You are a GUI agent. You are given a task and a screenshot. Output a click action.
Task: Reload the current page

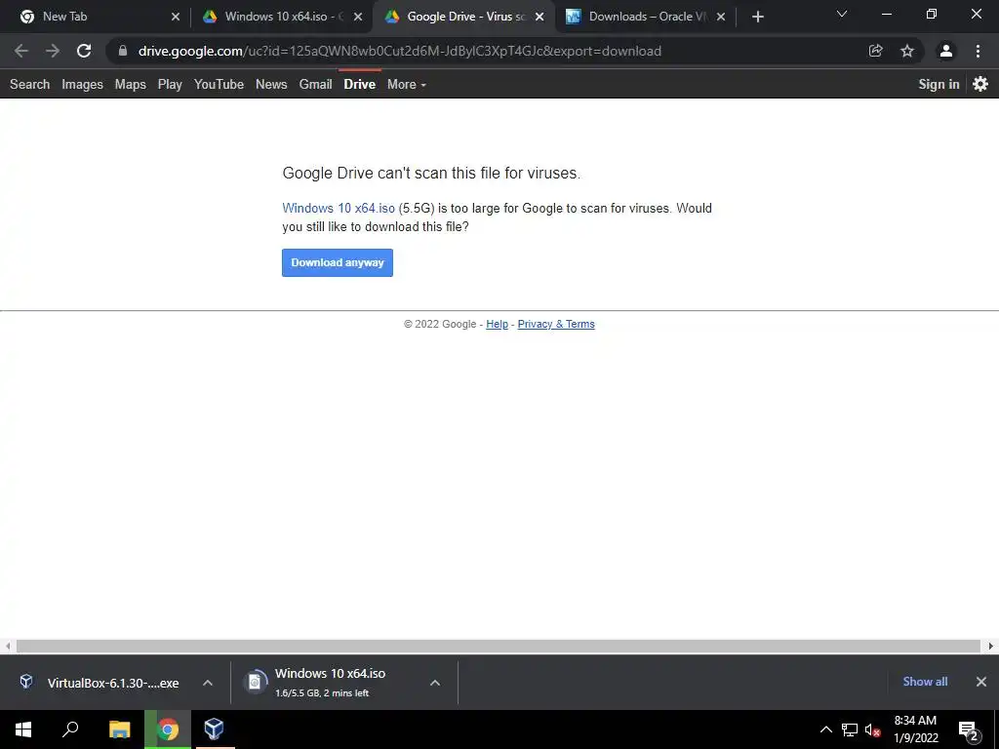point(84,51)
